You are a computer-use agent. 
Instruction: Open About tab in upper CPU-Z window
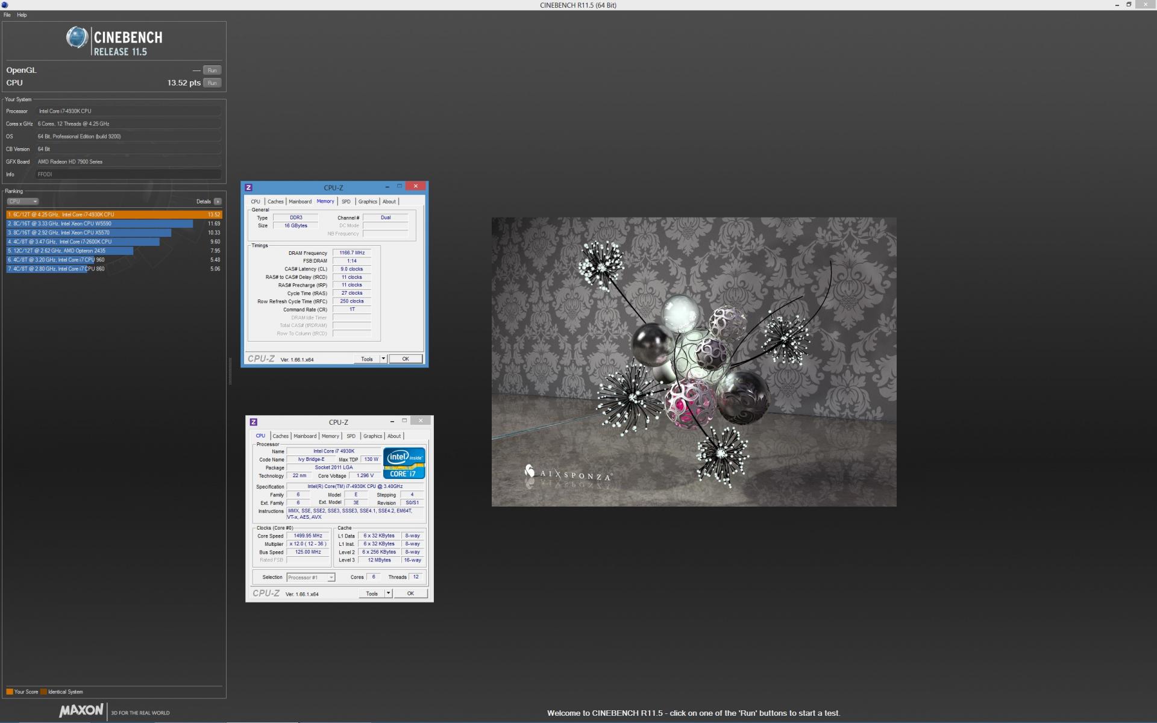click(x=389, y=202)
